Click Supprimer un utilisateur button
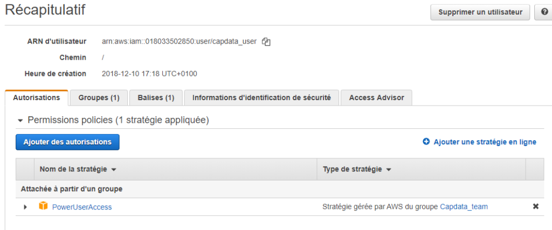Viewport: 552px width, 230px height. tap(480, 12)
